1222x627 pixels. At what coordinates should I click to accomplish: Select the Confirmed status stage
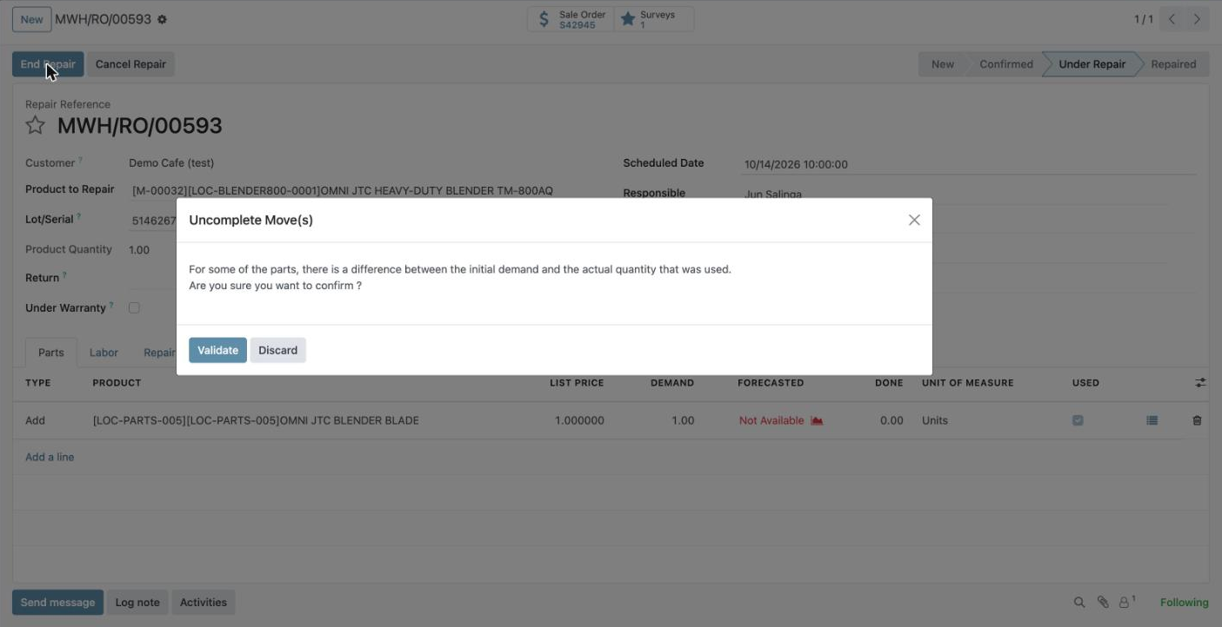tap(1006, 64)
